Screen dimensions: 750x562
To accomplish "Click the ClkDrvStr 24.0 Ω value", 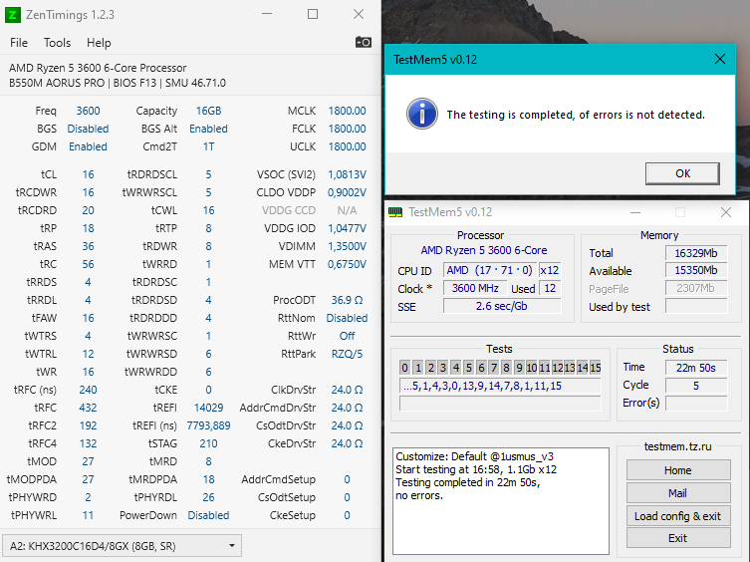I will point(347,390).
